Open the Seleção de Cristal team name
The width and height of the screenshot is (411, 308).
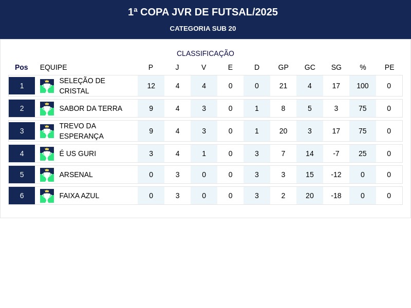click(82, 86)
